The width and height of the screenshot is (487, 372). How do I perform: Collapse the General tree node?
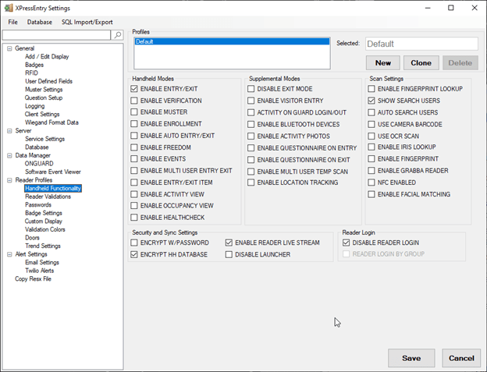pyautogui.click(x=9, y=48)
